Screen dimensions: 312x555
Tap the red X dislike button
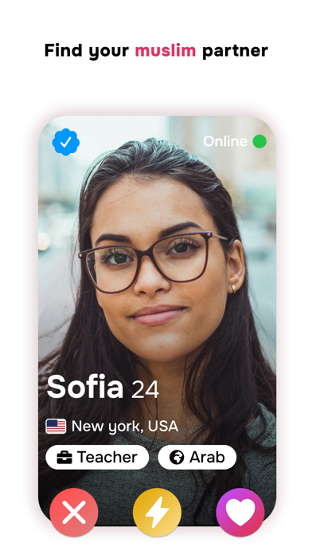(74, 512)
